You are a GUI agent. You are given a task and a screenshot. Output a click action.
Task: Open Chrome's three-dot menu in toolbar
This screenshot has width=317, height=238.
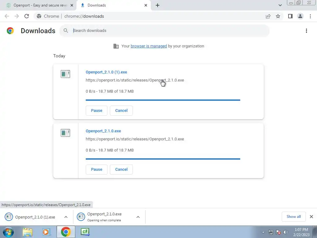pos(310,16)
